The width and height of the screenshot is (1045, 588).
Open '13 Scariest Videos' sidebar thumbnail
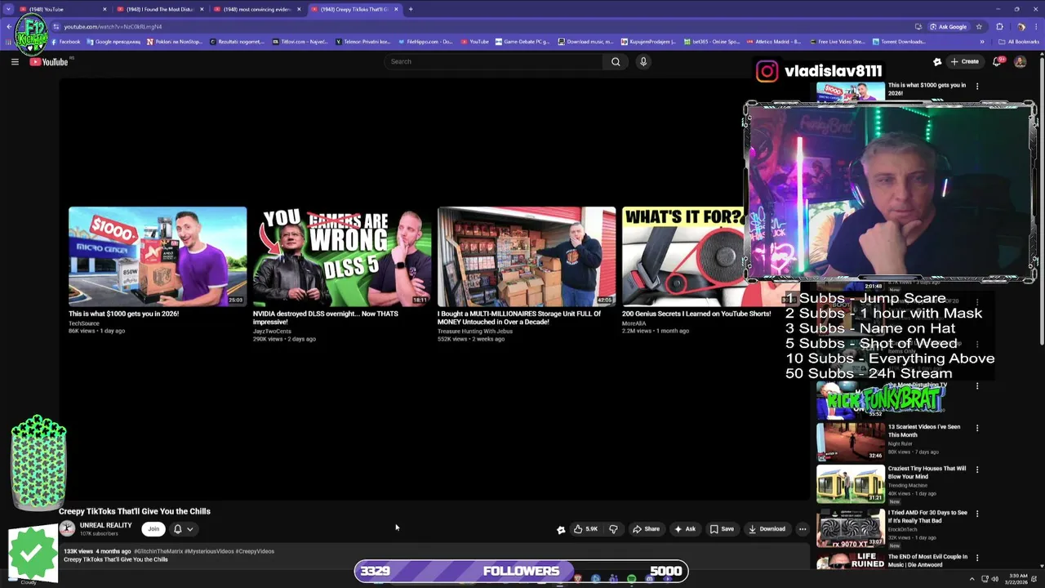click(851, 441)
